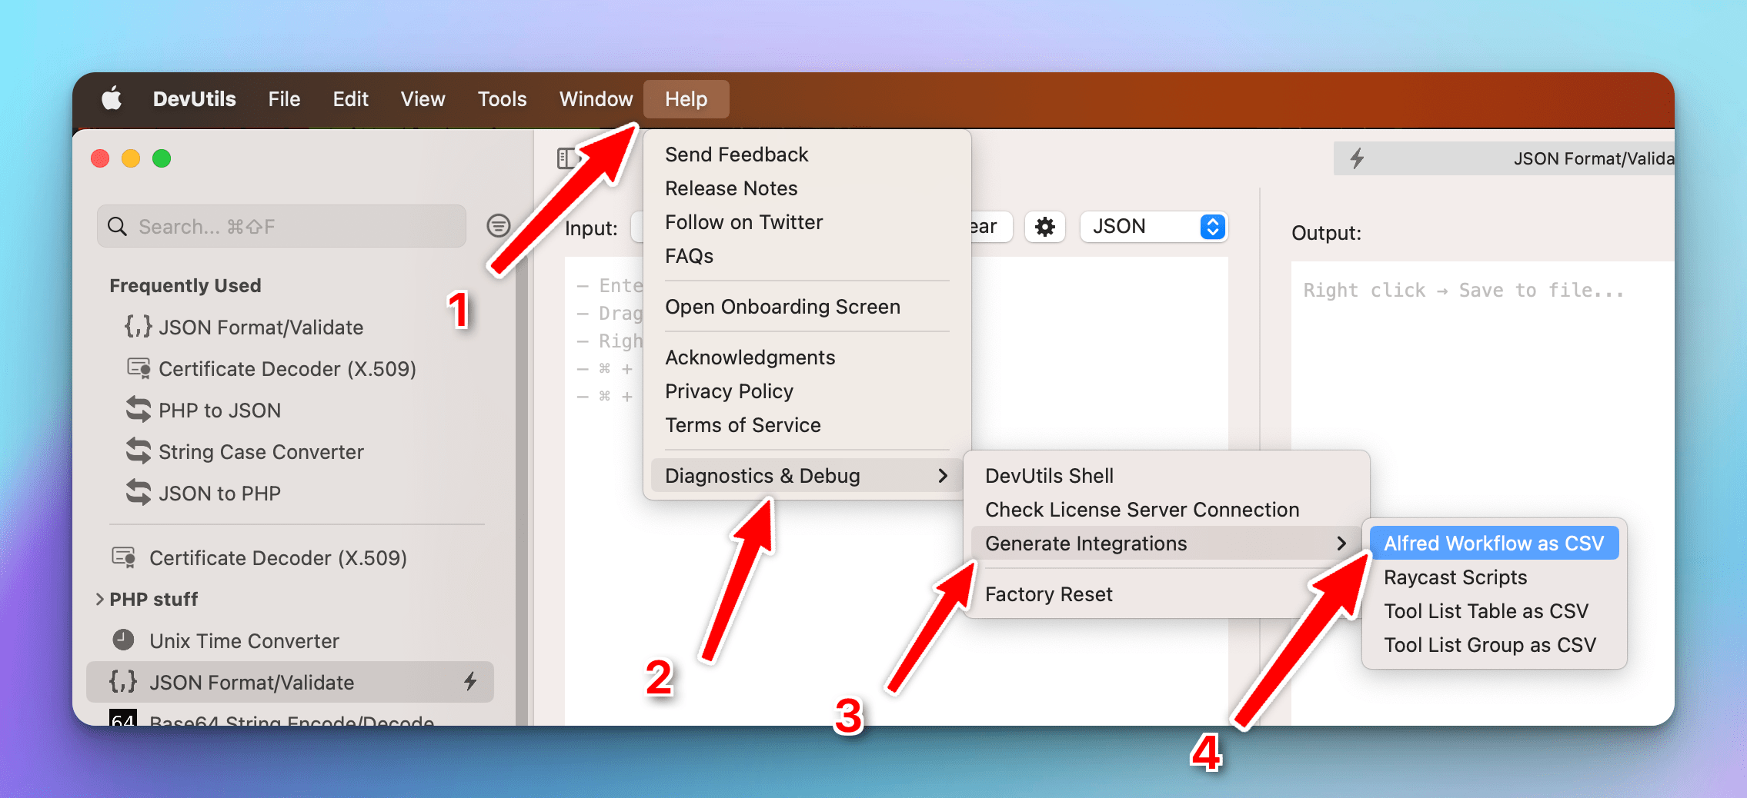
Task: Click certificate icon in Frequently Used list
Action: pos(139,368)
